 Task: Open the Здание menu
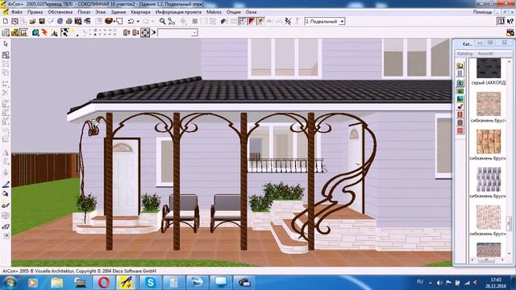pyautogui.click(x=119, y=12)
